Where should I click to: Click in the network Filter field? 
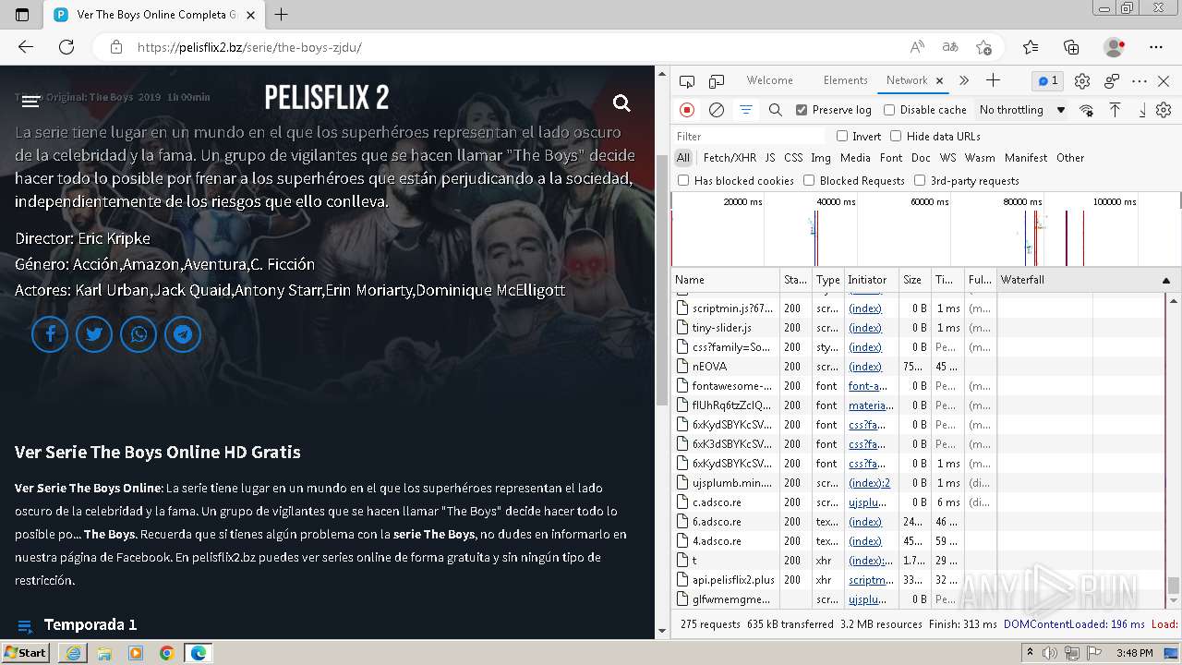click(749, 136)
